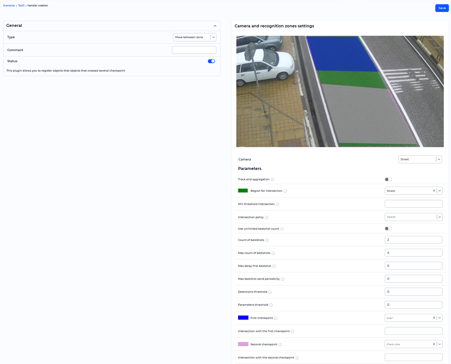Enable Track end aggregation
This screenshot has width=451, height=364.
tap(388, 179)
